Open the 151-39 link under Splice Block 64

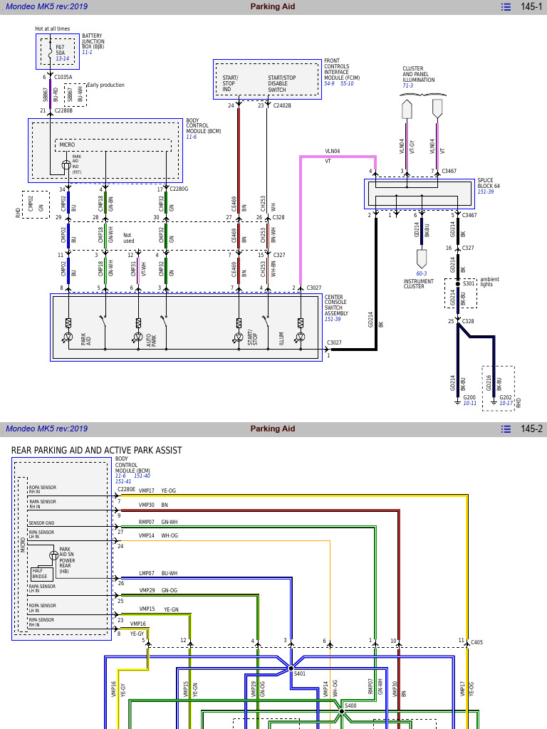pyautogui.click(x=486, y=192)
